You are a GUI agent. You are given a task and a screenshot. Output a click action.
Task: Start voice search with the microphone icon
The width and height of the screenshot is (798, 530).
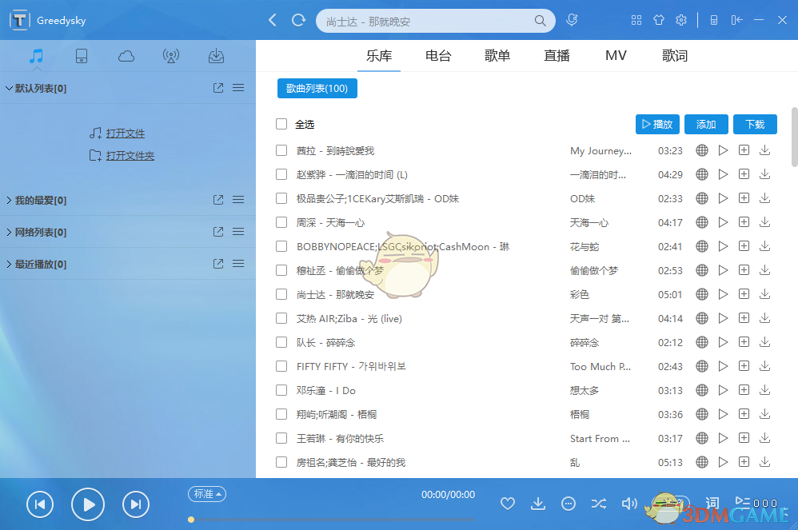(x=572, y=19)
